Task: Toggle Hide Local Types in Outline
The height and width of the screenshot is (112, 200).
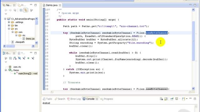Action: click(x=33, y=58)
